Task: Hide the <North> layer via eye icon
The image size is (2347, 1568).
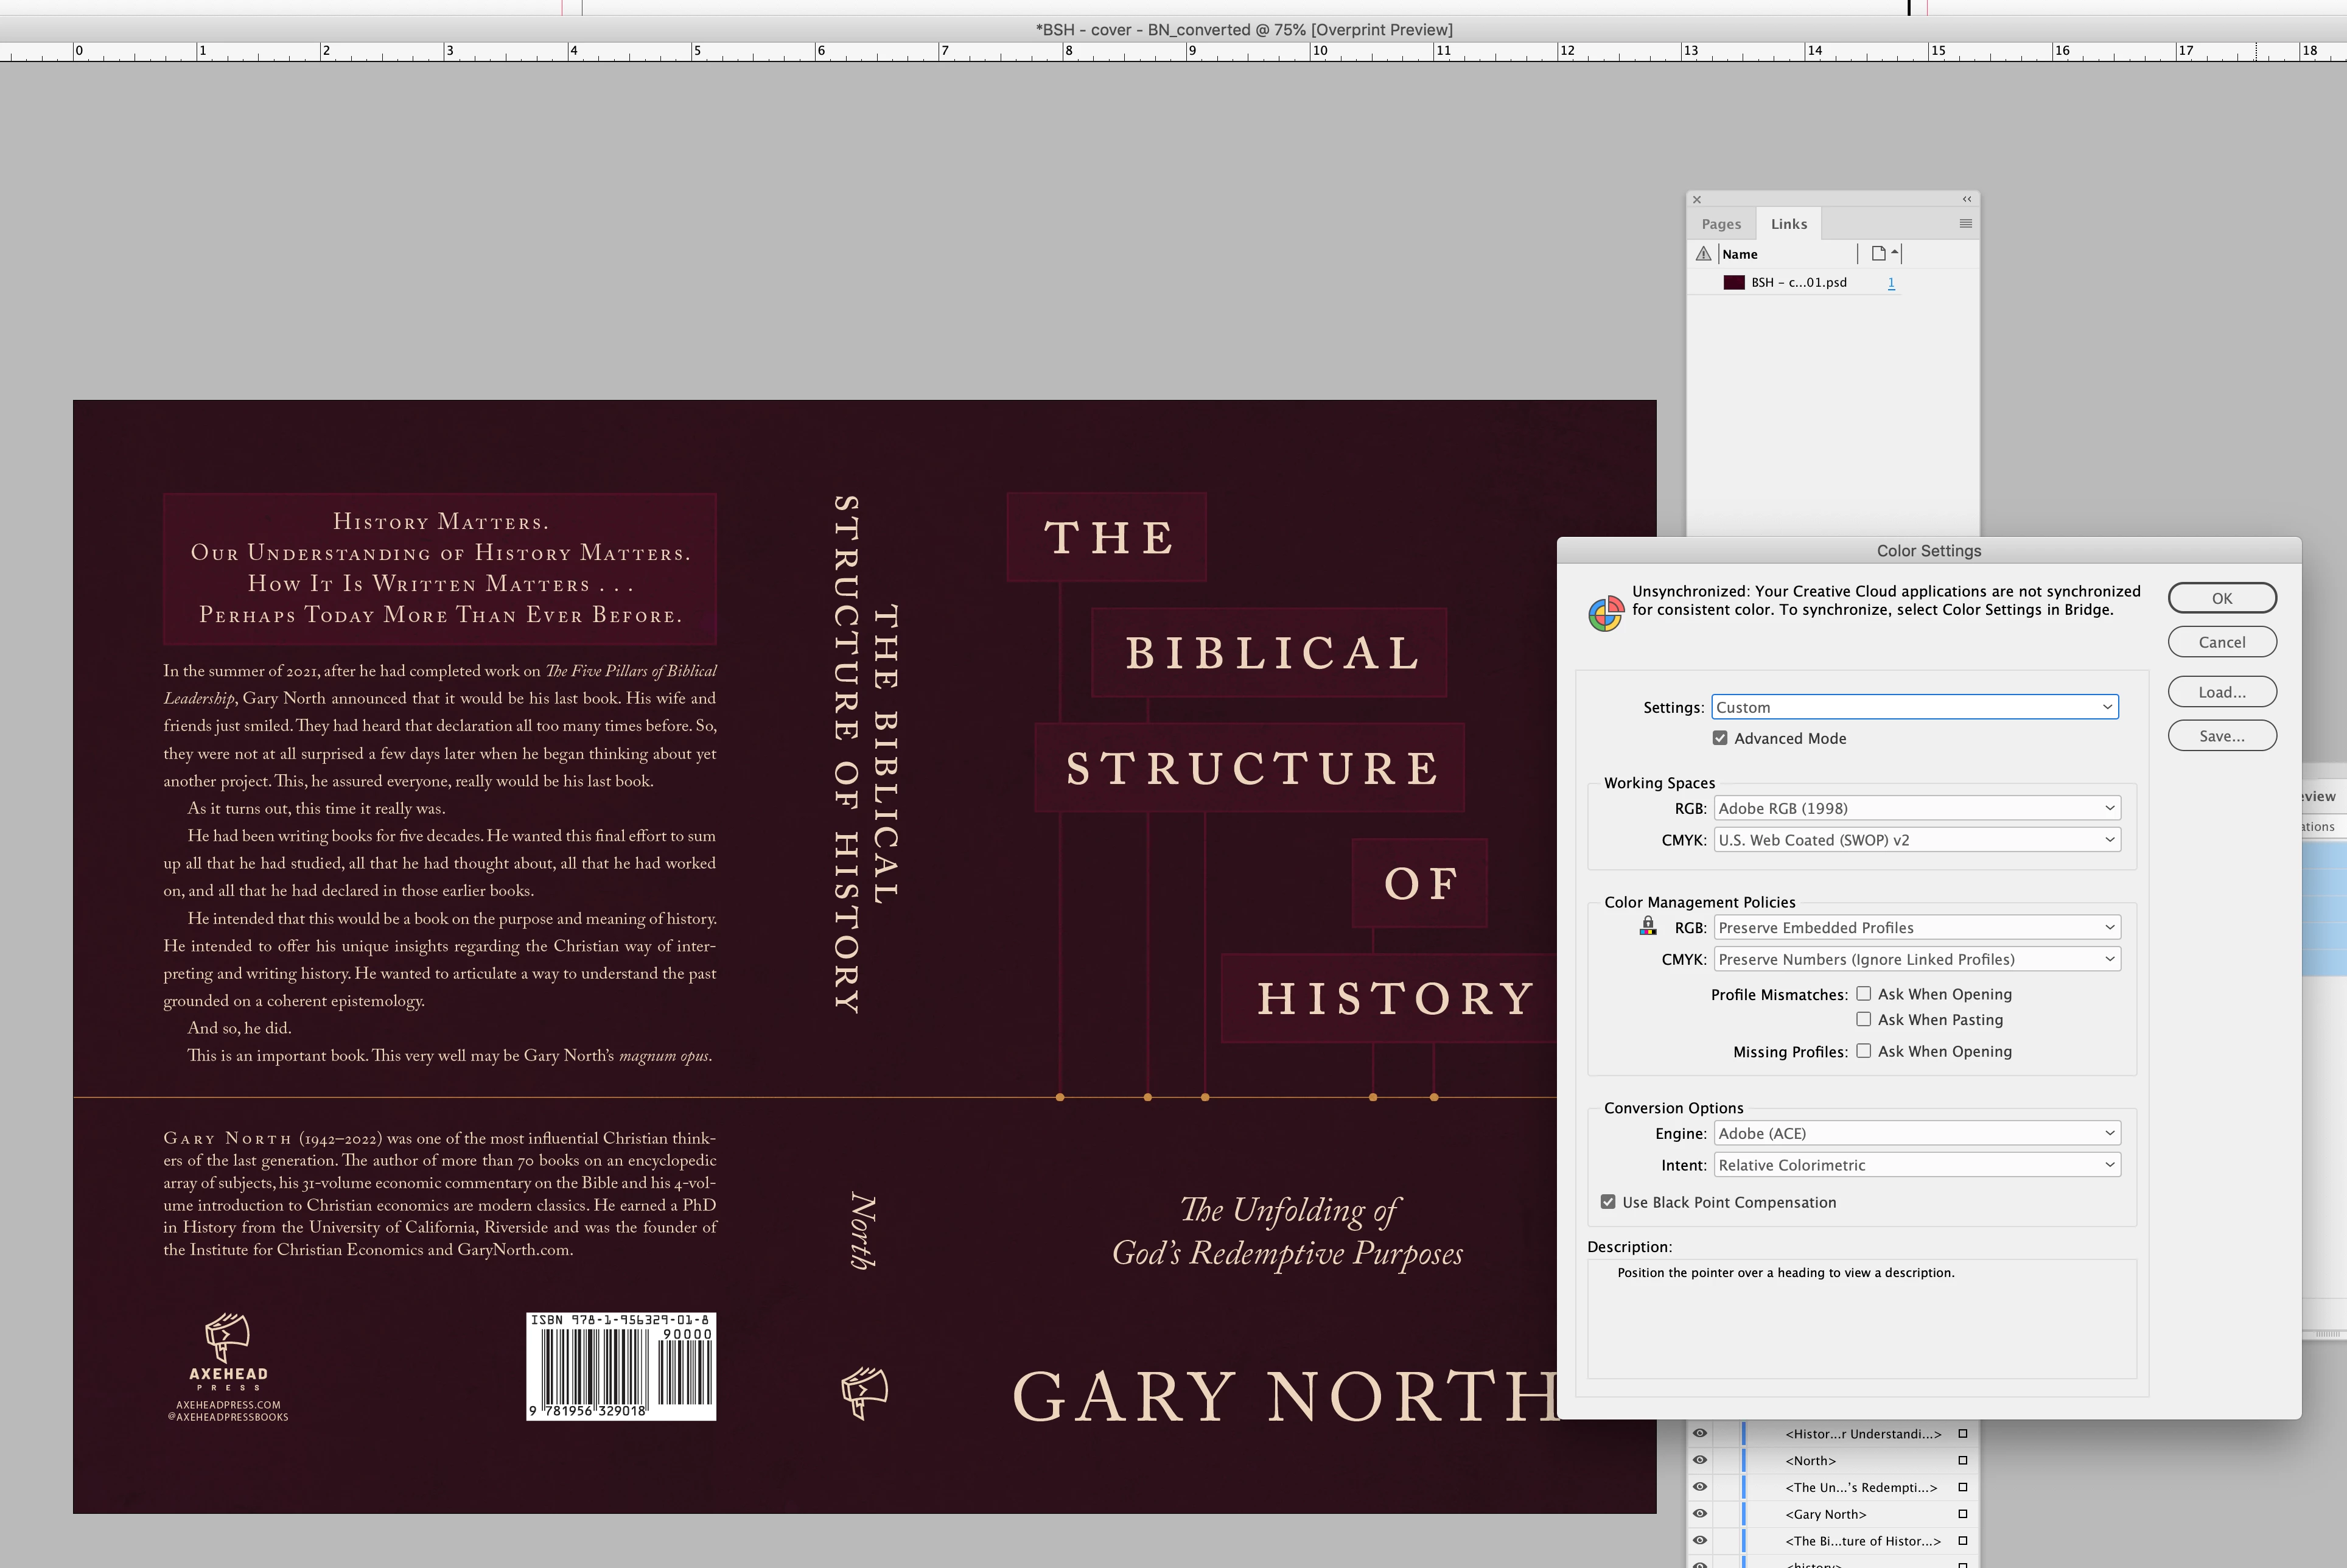Action: 1699,1460
